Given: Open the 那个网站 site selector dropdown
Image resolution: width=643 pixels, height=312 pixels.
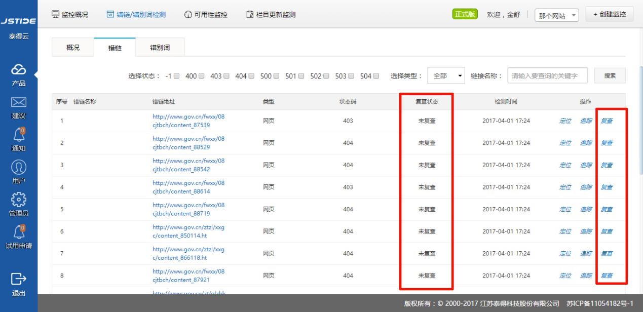Looking at the screenshot, I should 558,15.
